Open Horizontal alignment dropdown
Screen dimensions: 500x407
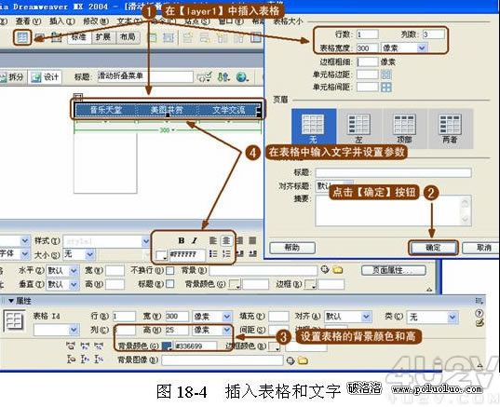[74, 271]
